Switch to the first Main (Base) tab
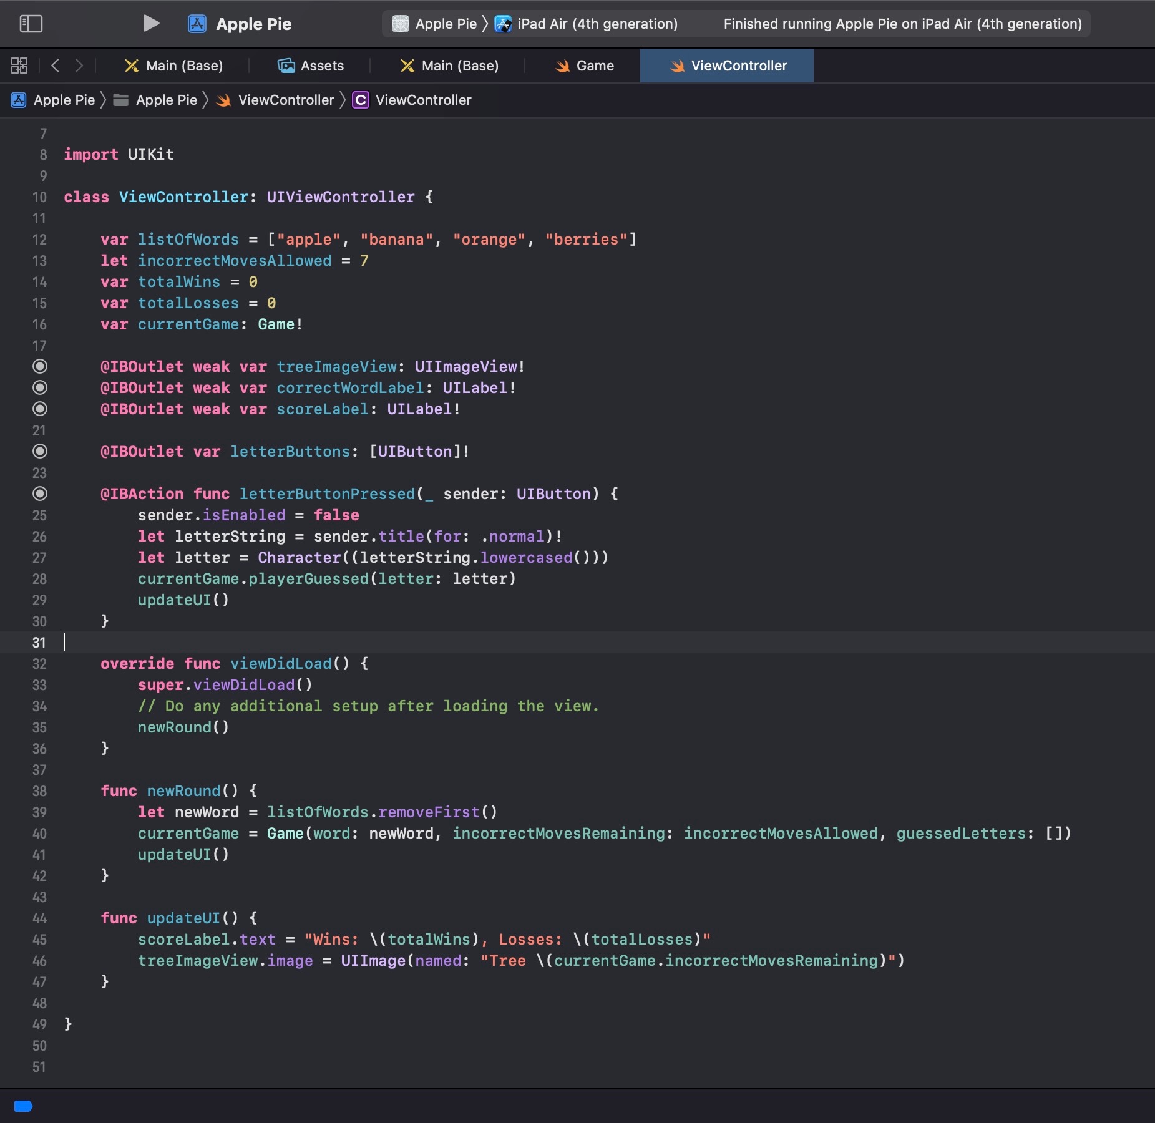Image resolution: width=1155 pixels, height=1123 pixels. 175,66
